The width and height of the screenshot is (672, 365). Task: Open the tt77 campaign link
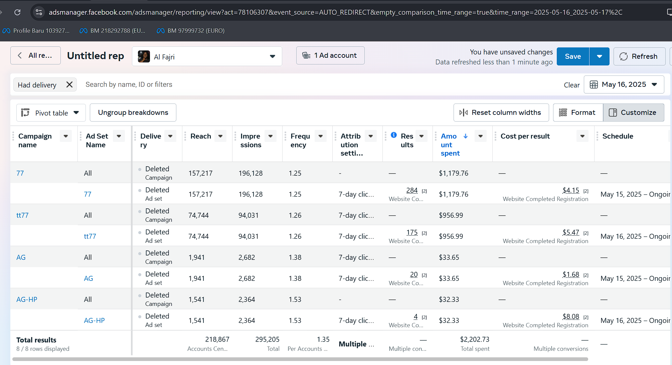tap(22, 215)
